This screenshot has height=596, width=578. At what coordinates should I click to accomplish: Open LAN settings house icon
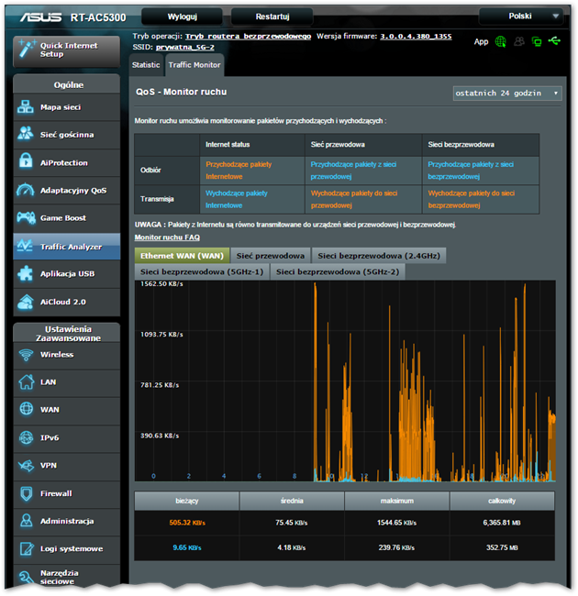[27, 382]
